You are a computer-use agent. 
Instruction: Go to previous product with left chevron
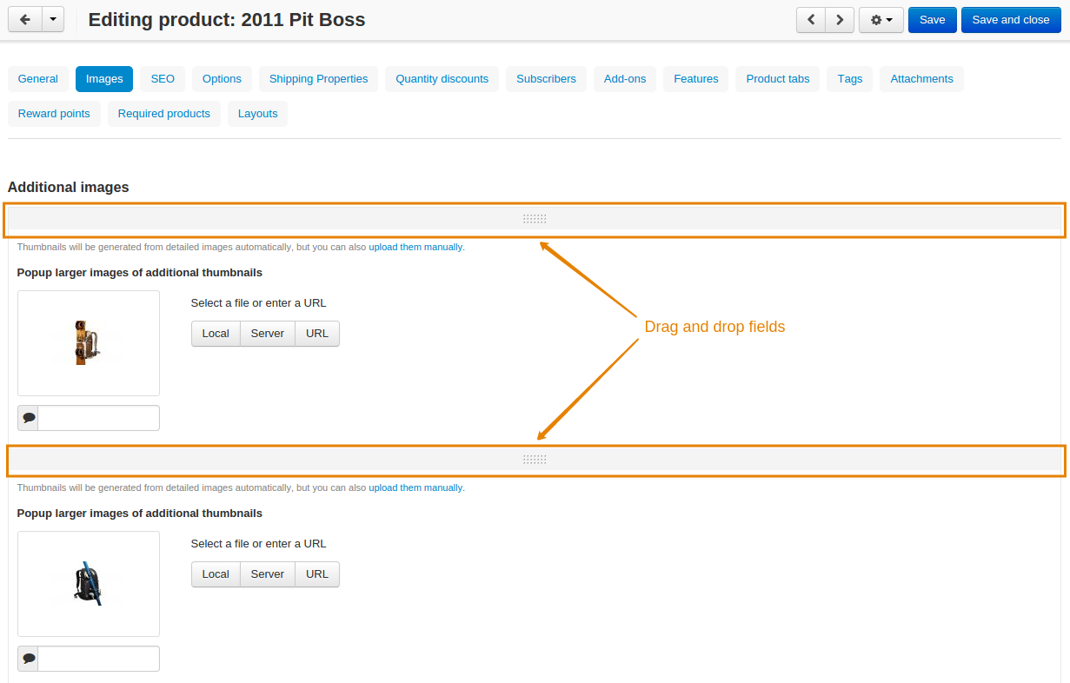coord(811,20)
